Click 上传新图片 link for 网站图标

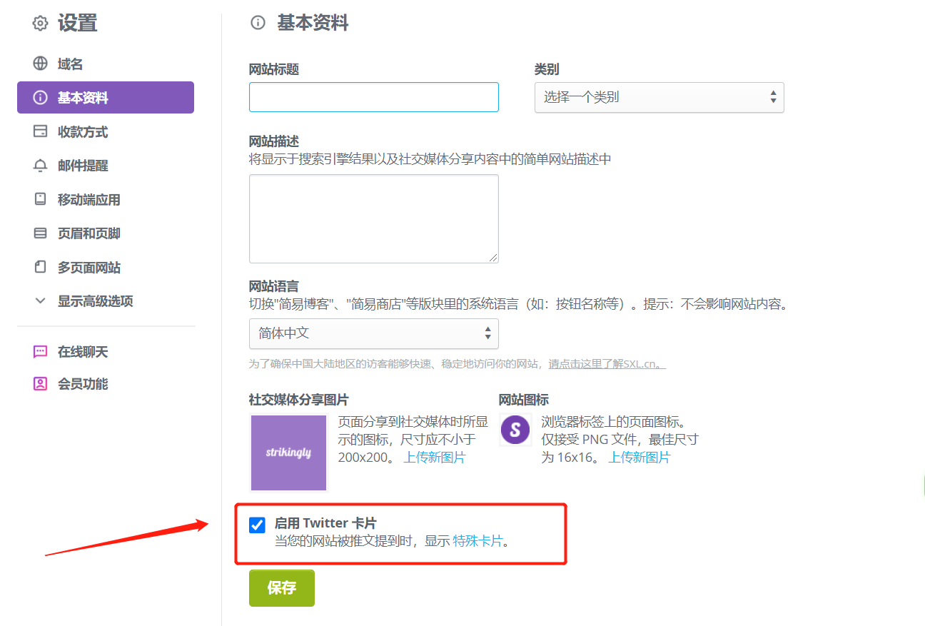(x=640, y=458)
